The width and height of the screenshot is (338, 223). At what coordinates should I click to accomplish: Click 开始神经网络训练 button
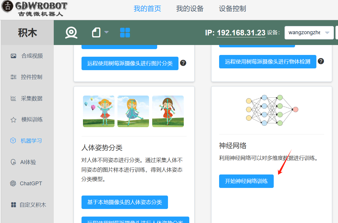click(x=246, y=181)
